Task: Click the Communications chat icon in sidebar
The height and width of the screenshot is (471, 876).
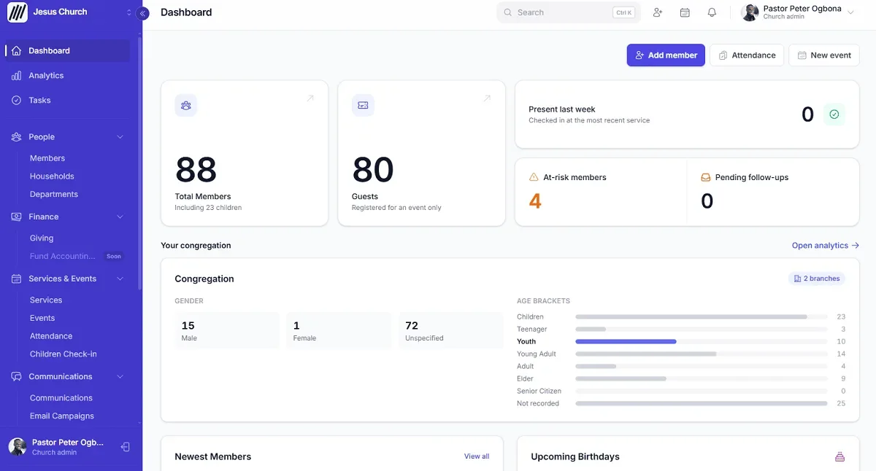Action: [16, 377]
